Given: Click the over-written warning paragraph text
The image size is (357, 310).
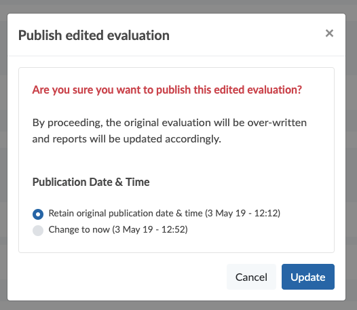Looking at the screenshot, I should click(170, 131).
